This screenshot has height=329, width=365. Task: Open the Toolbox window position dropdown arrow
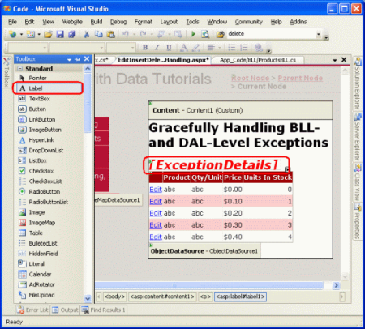click(69, 59)
